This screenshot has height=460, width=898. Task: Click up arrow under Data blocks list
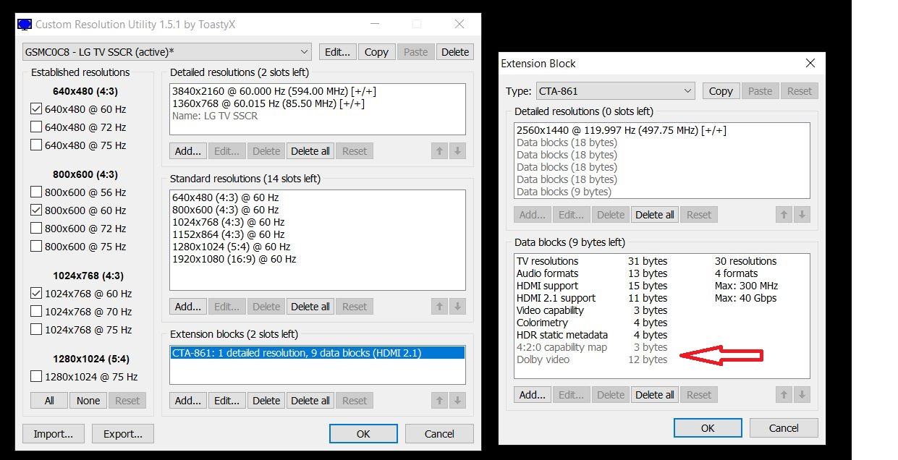pos(784,395)
